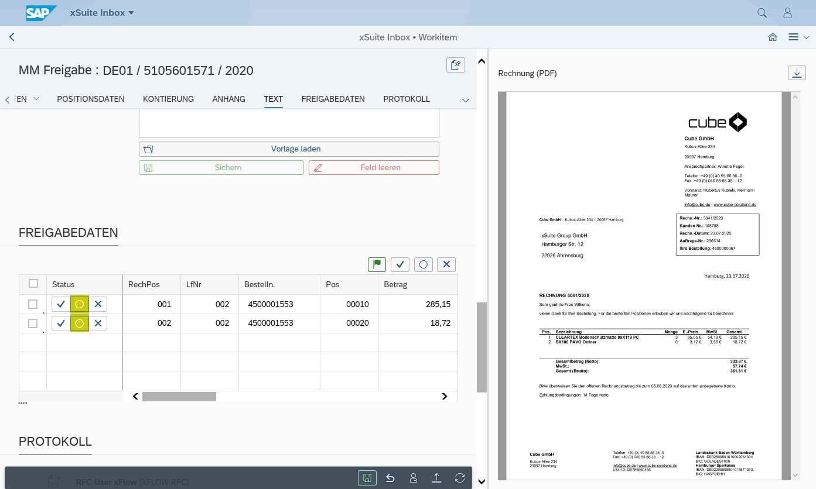Image resolution: width=816 pixels, height=489 pixels.
Task: Click the save disk icon in footer toolbar
Action: click(x=367, y=478)
